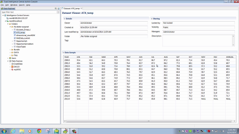
Task: Select the MktData_current tree item
Action: coord(23,38)
